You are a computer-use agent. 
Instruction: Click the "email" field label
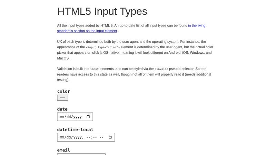click(x=63, y=150)
